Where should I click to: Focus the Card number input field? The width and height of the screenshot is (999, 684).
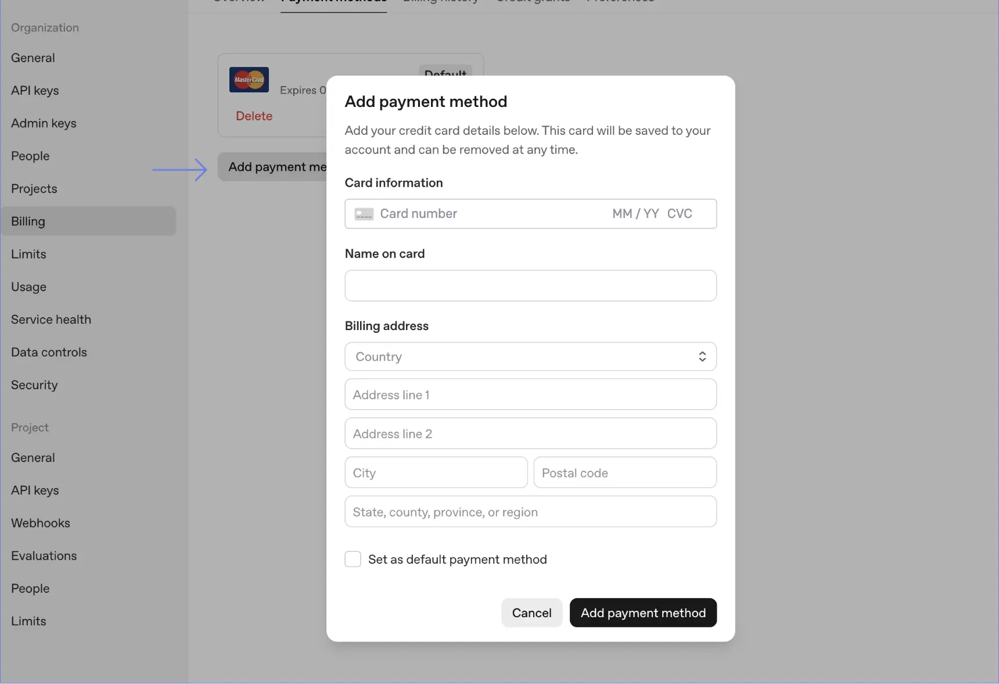pyautogui.click(x=488, y=214)
